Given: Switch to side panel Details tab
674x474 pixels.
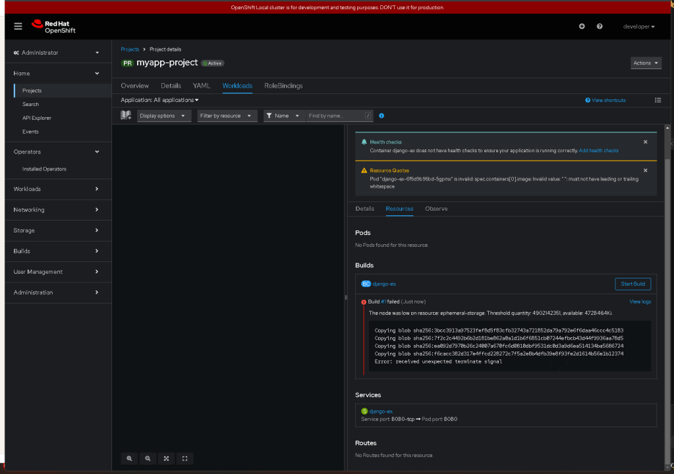Looking at the screenshot, I should [x=364, y=209].
